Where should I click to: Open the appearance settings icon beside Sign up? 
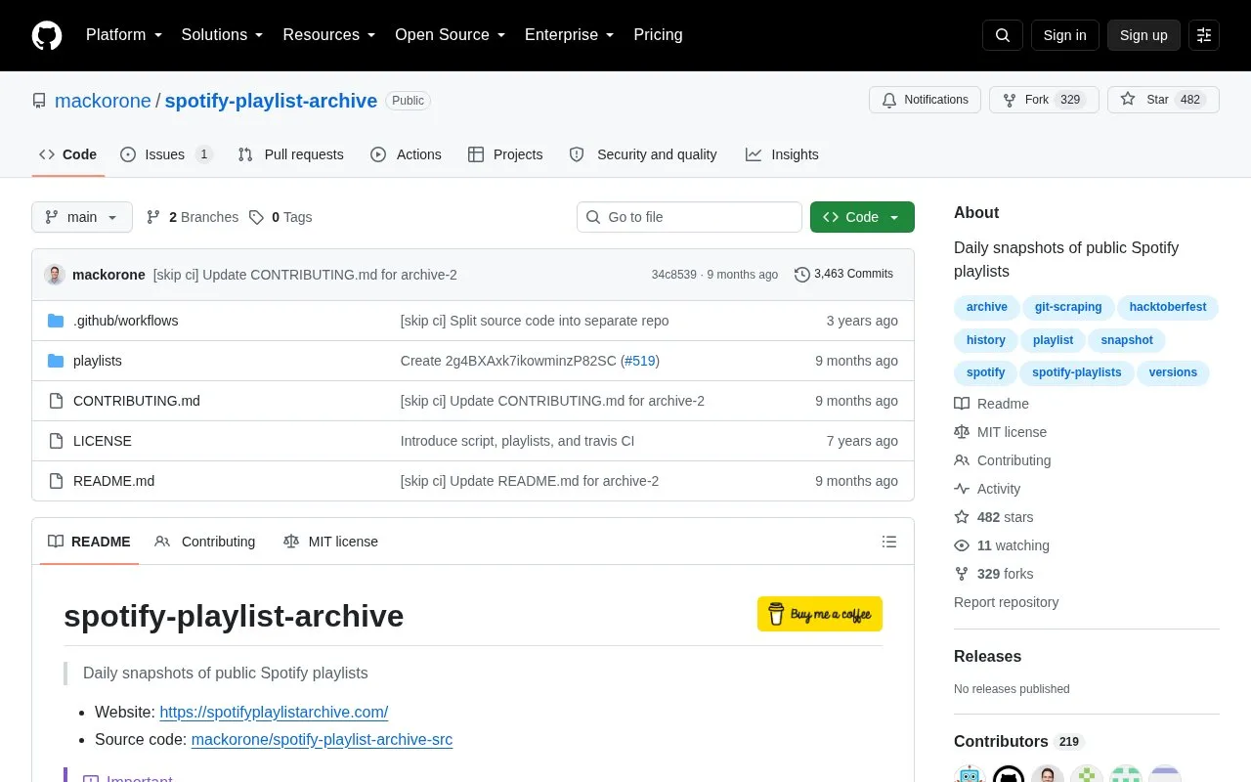coord(1204,35)
